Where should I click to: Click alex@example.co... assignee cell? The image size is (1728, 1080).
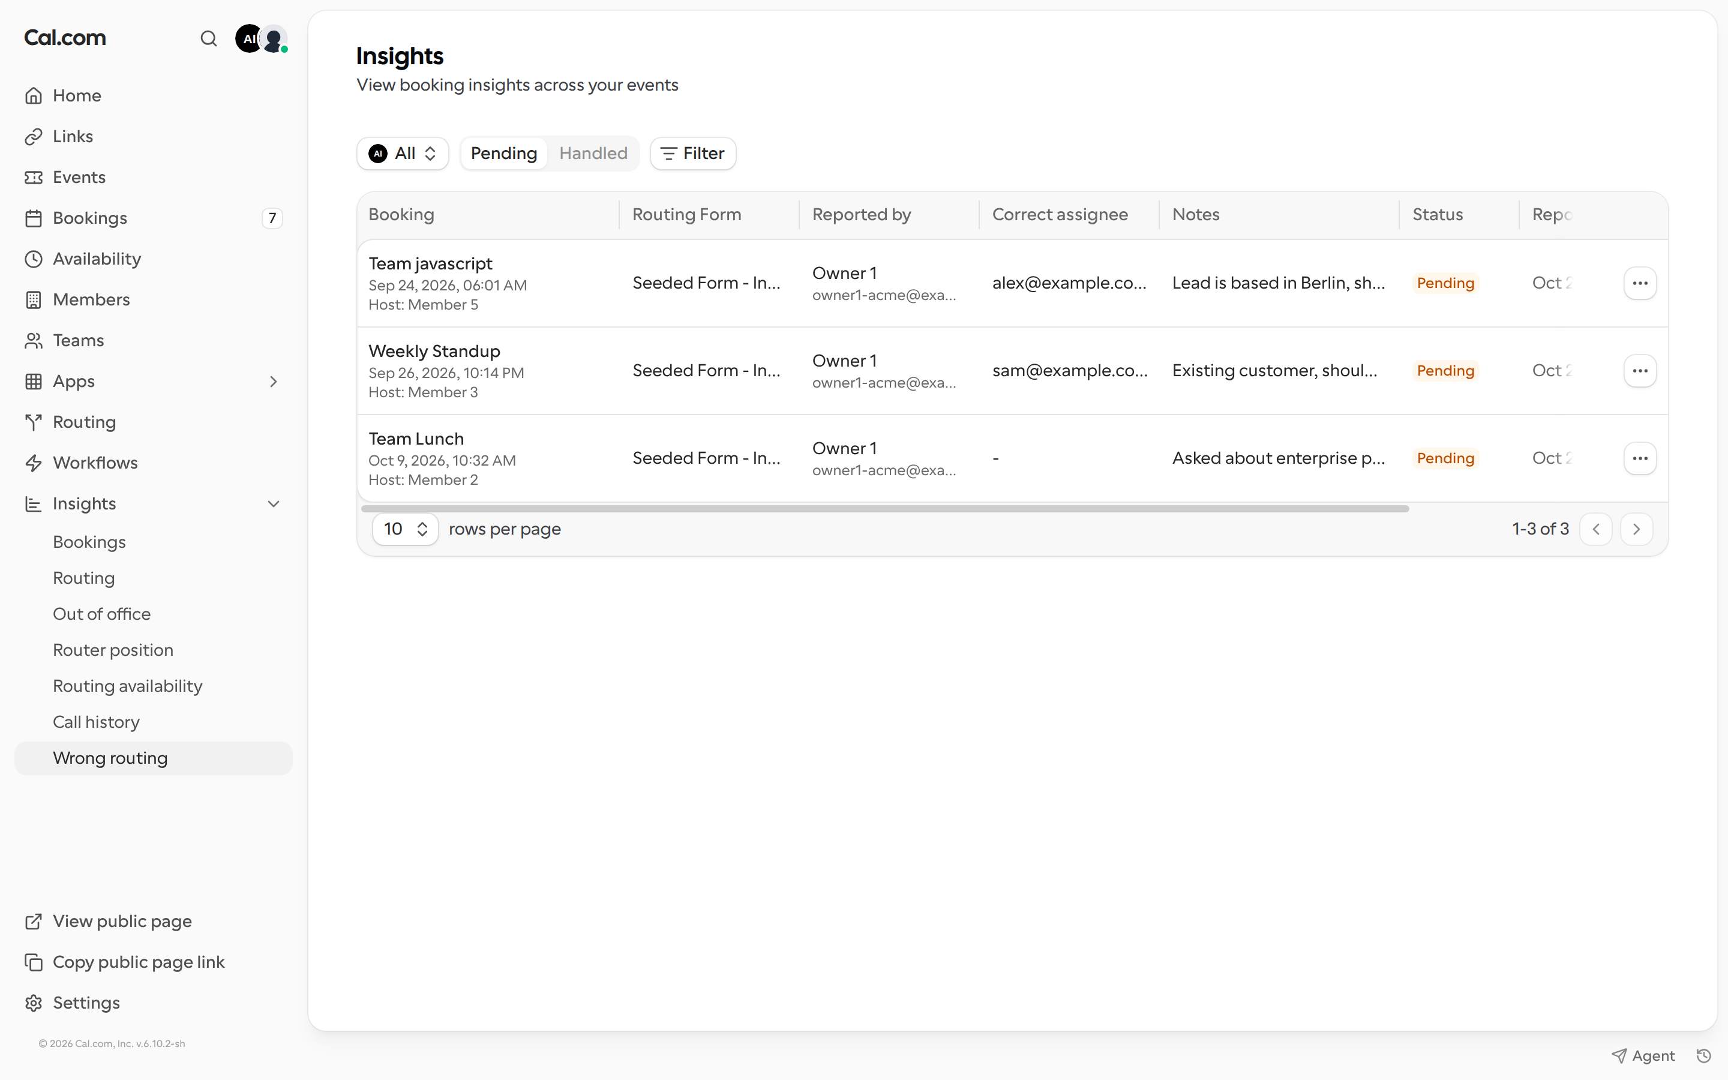pos(1069,283)
